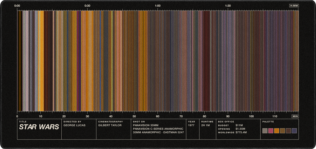The height and width of the screenshot is (149, 316).
Task: Click the TITLE field label
Action: pyautogui.click(x=23, y=122)
